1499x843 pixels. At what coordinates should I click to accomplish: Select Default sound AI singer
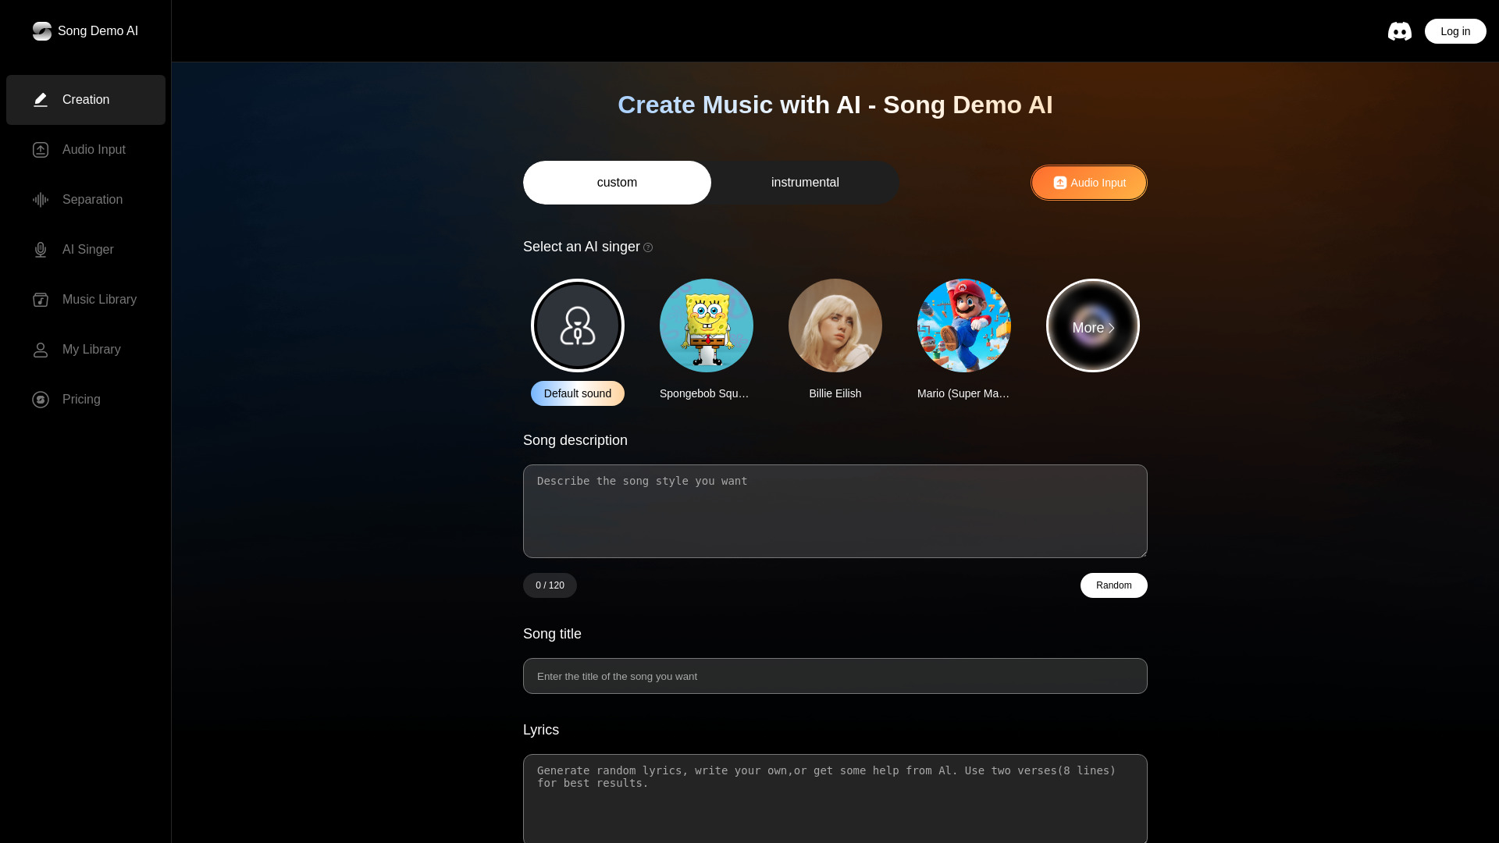[x=578, y=326]
